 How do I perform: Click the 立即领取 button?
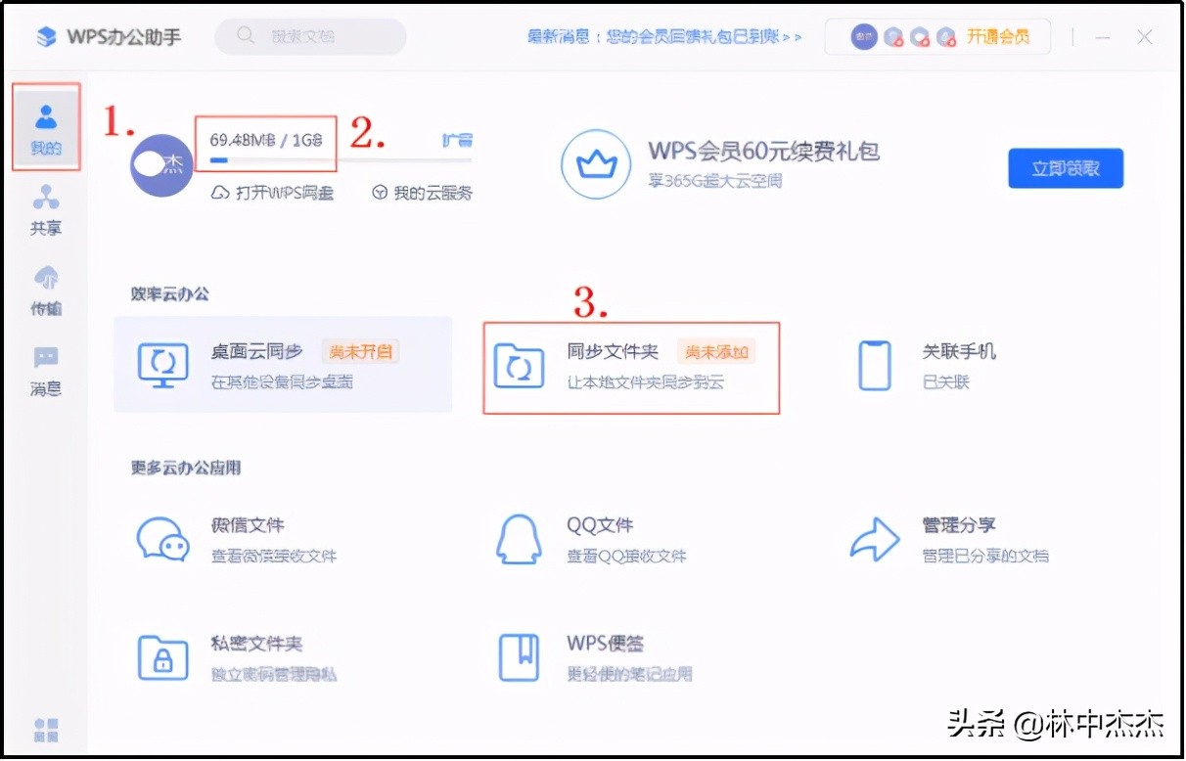click(1066, 168)
